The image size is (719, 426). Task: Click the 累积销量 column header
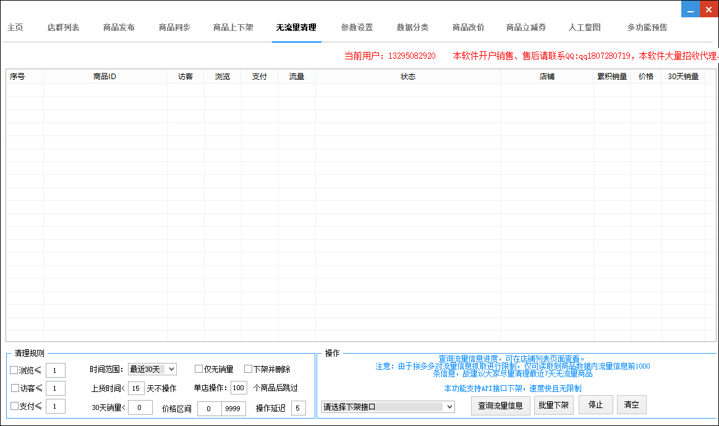pos(611,77)
